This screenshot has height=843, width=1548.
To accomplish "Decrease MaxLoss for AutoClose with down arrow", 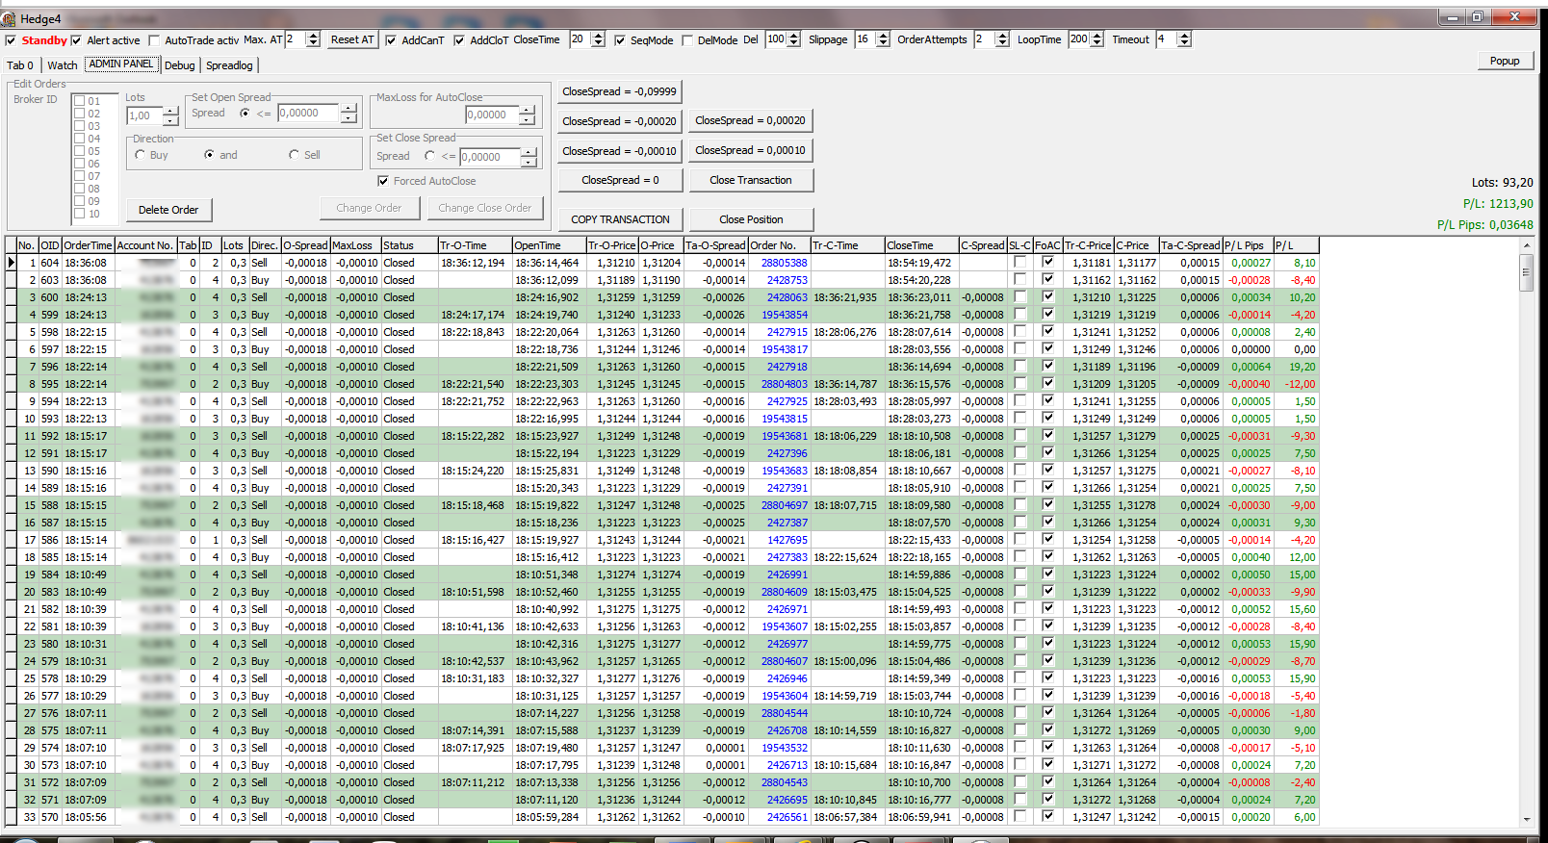I will (527, 119).
